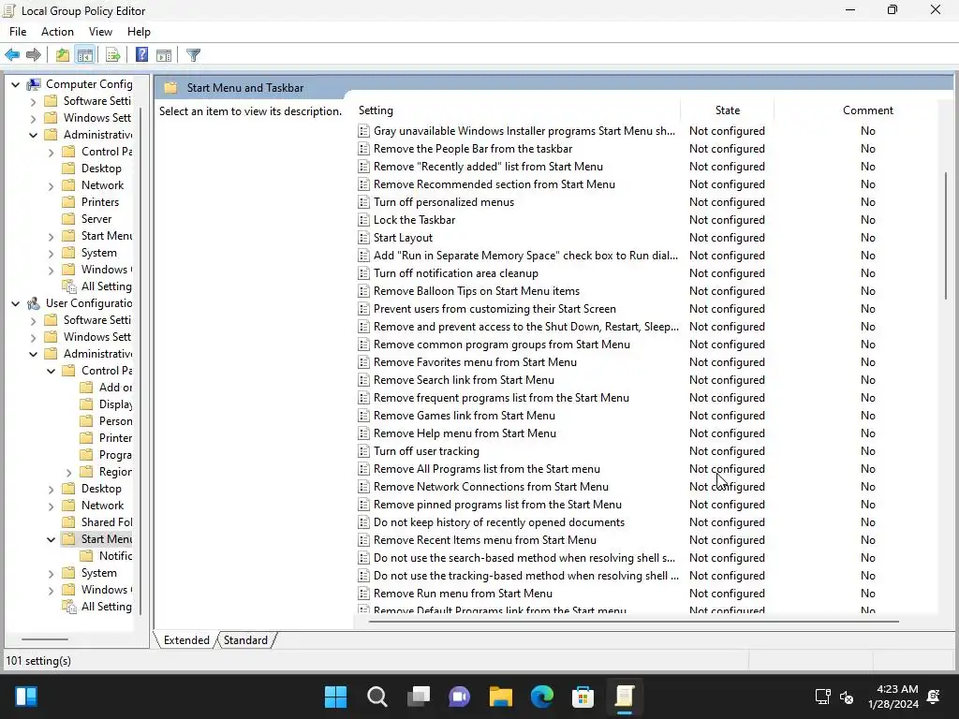Click policy icon beside Lock the Taskbar
Screen dimensions: 959x719
click(363, 220)
